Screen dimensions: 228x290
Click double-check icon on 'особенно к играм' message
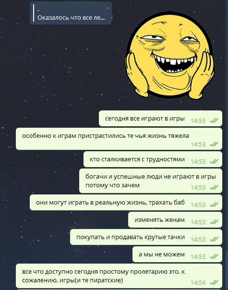pos(214,144)
